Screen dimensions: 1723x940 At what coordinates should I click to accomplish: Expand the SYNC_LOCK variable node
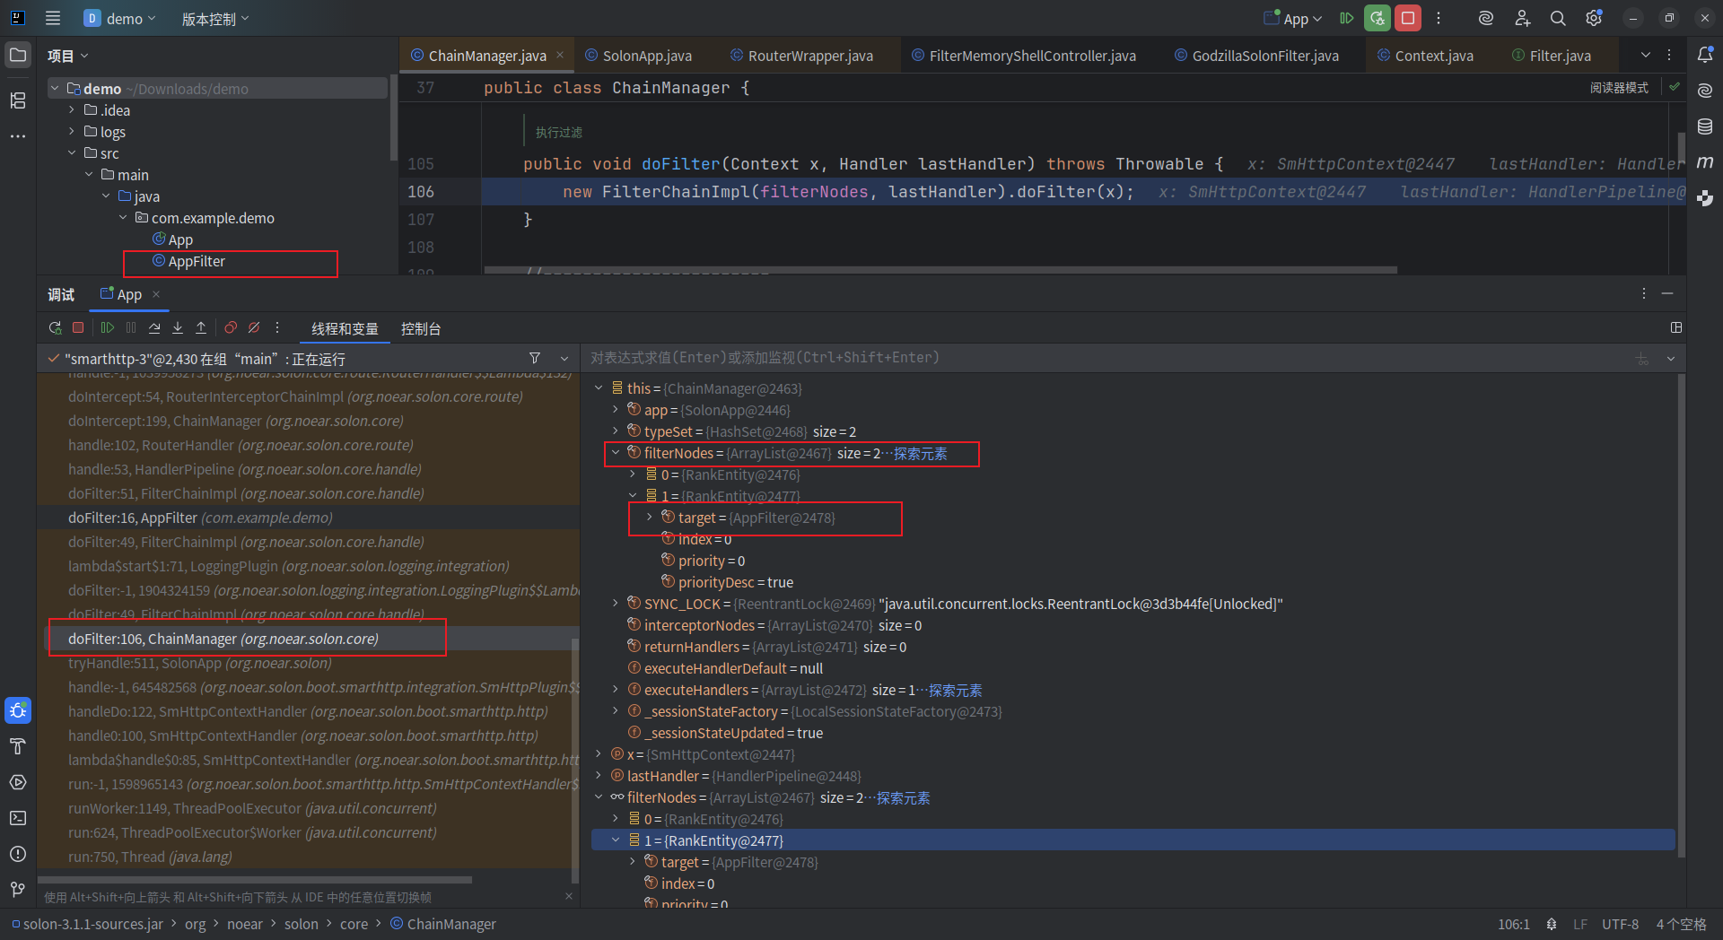[616, 604]
